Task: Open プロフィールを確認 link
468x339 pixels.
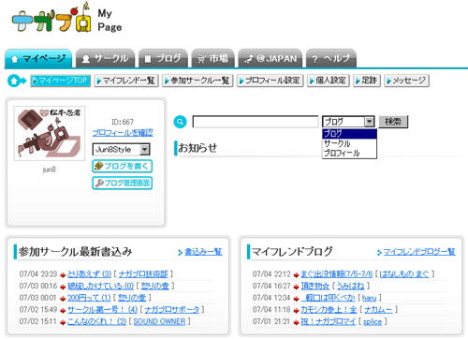Action: coord(123,133)
